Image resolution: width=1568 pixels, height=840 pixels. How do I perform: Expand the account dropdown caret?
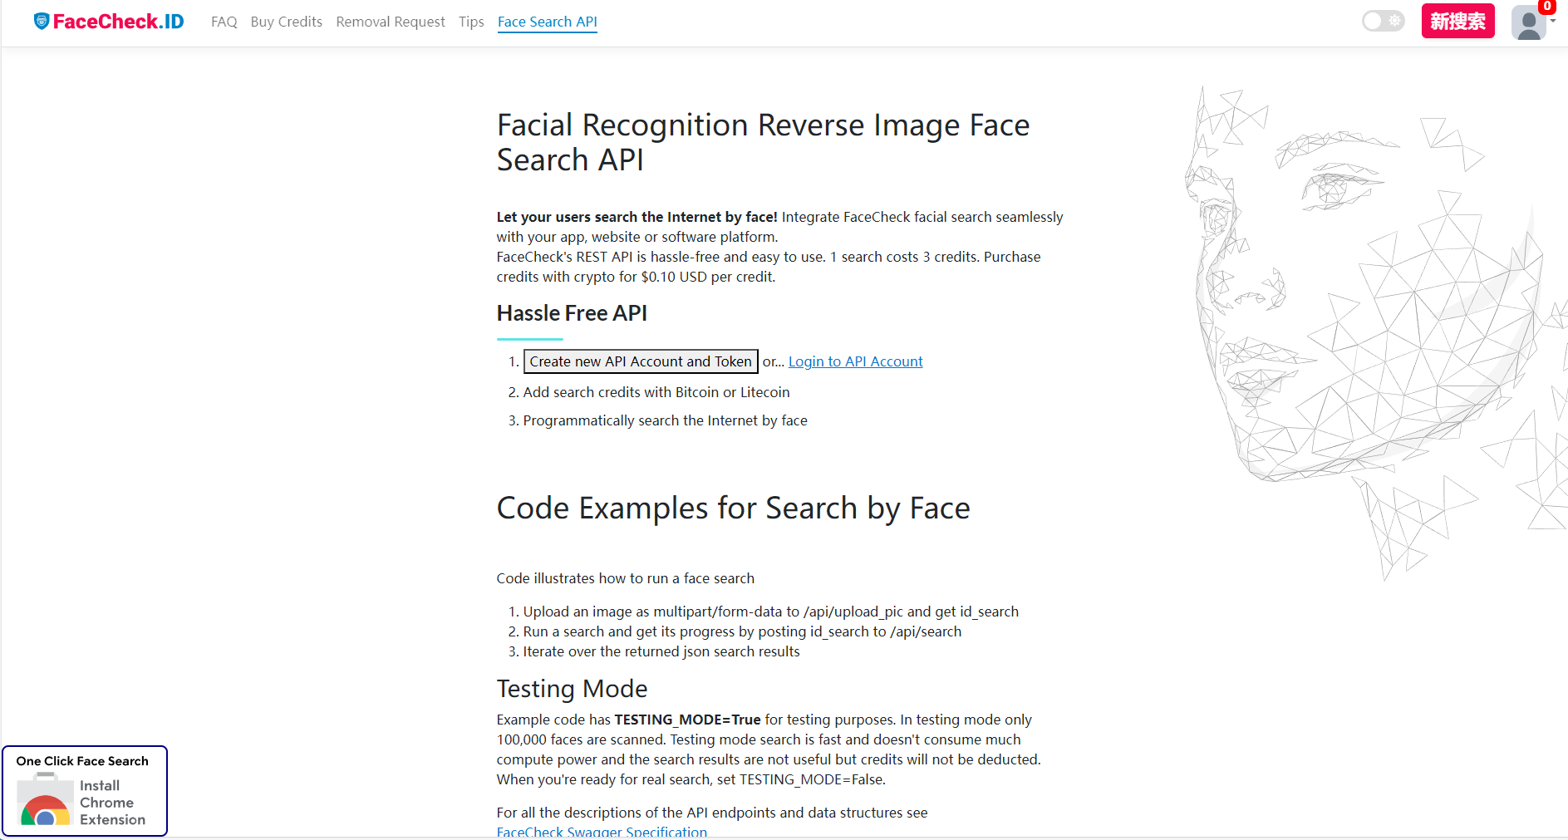click(x=1553, y=22)
